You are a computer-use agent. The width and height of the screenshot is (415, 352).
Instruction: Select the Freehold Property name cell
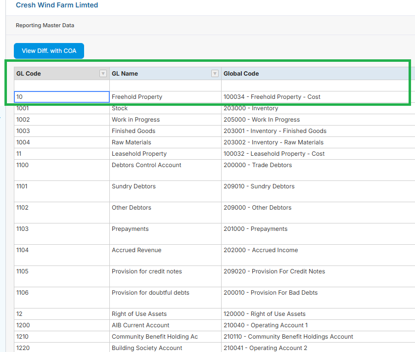[165, 97]
